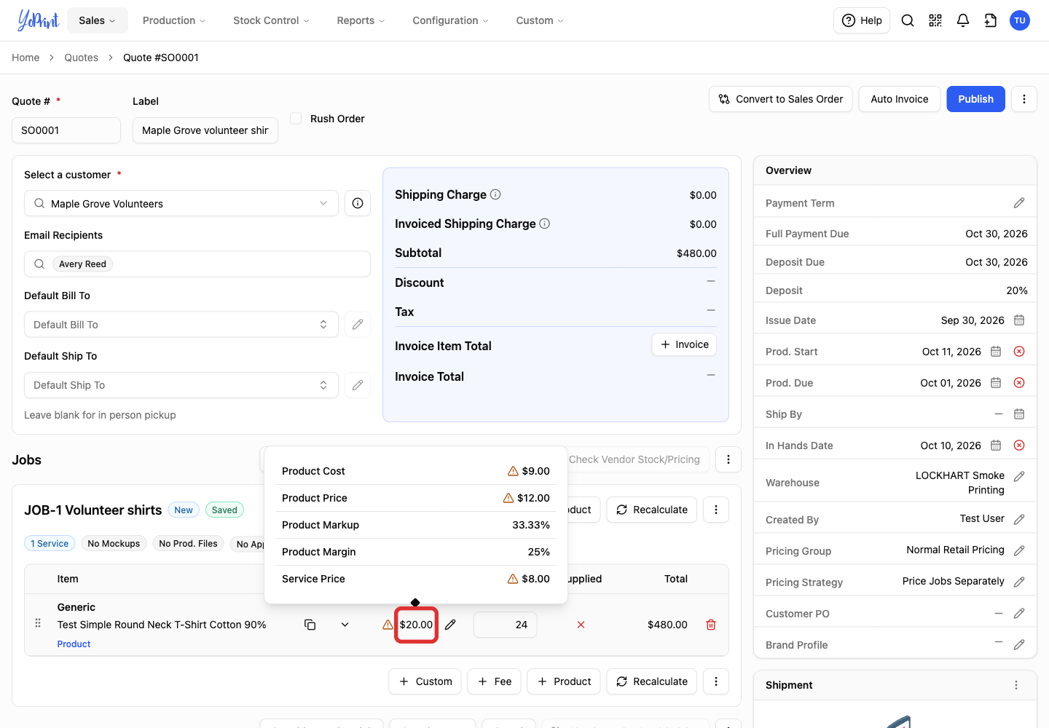The height and width of the screenshot is (728, 1049).
Task: Open the Issue Date calendar picker
Action: 1019,320
